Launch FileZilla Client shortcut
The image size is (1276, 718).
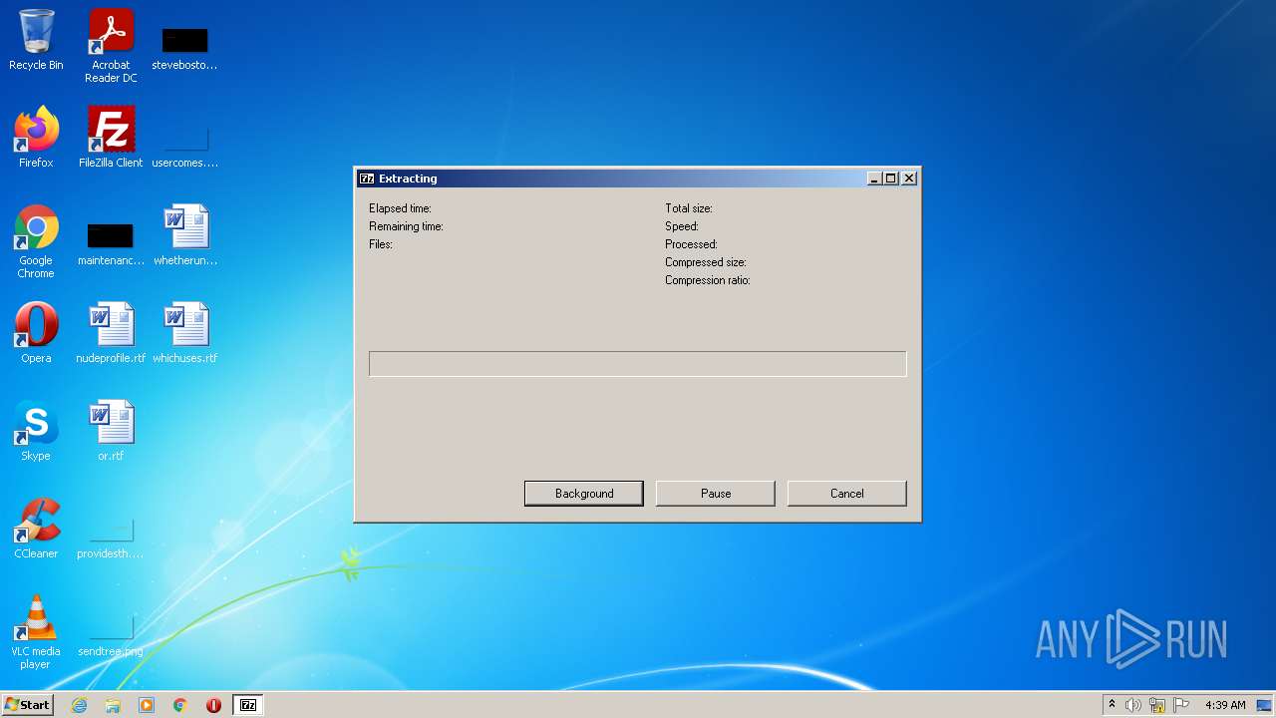pyautogui.click(x=111, y=138)
